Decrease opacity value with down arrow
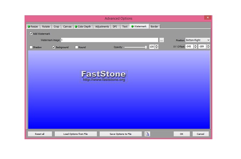241x159 pixels. (156, 48)
